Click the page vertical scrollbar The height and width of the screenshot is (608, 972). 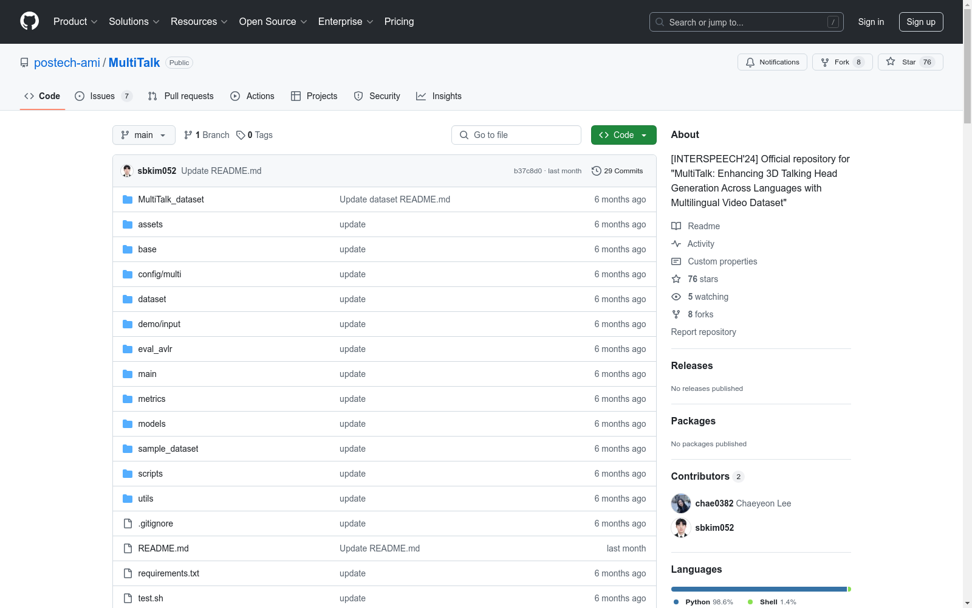(x=967, y=304)
